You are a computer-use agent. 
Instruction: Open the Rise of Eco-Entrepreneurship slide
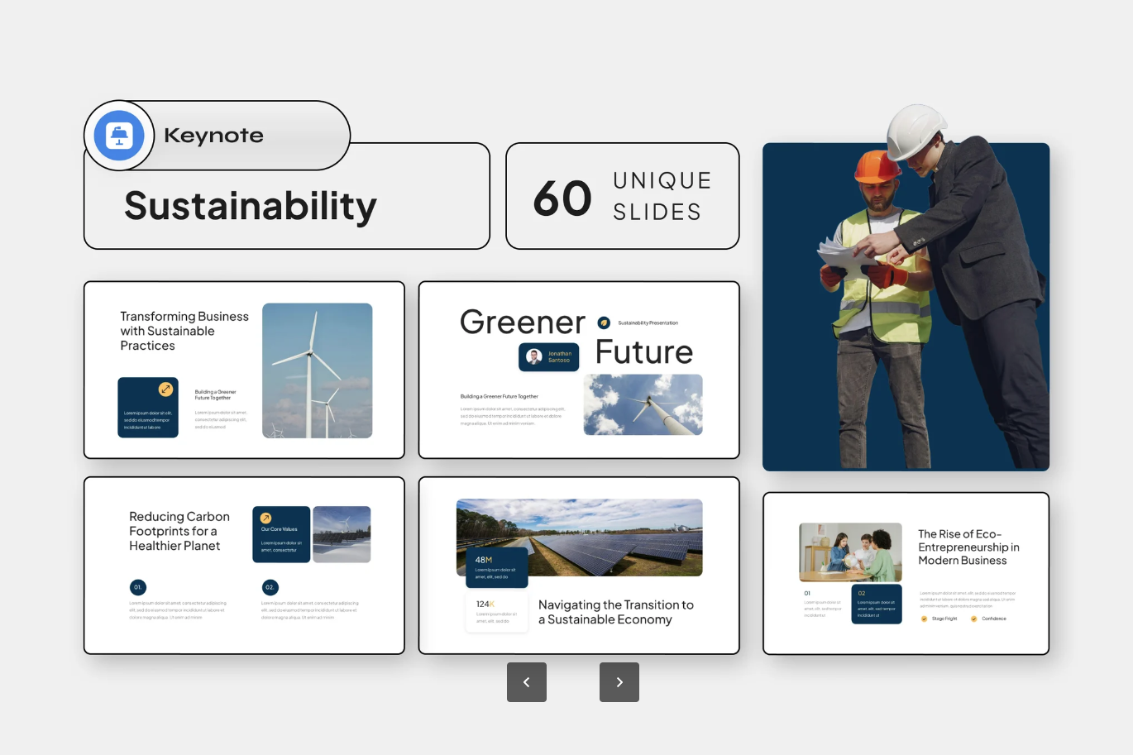pyautogui.click(x=906, y=573)
